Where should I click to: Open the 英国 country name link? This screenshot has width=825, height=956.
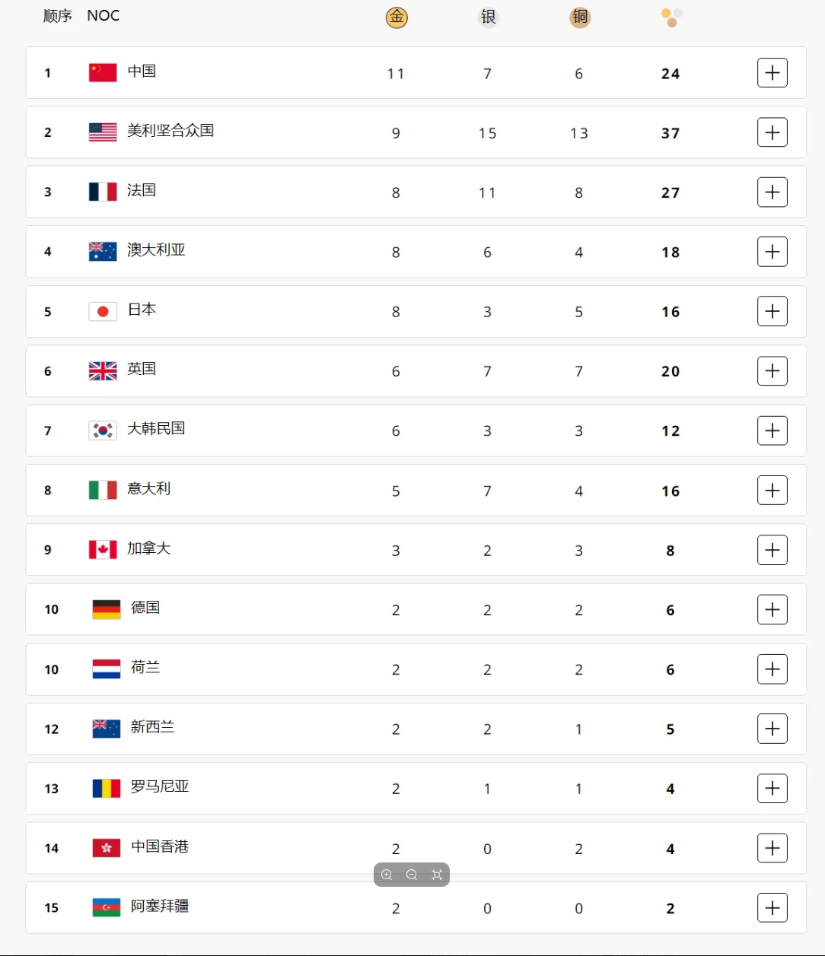(142, 369)
